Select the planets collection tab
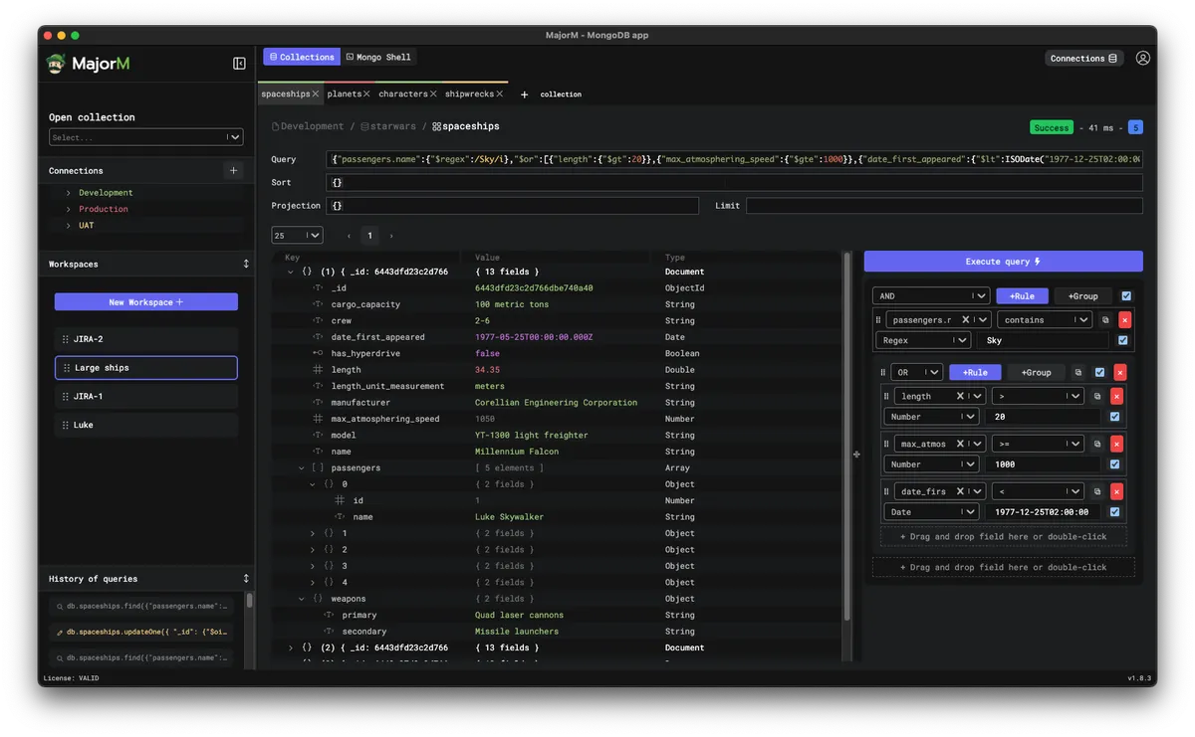Image resolution: width=1195 pixels, height=737 pixels. [x=344, y=93]
